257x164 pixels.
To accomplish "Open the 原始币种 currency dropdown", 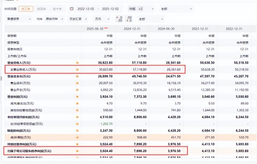I will click(x=55, y=19).
